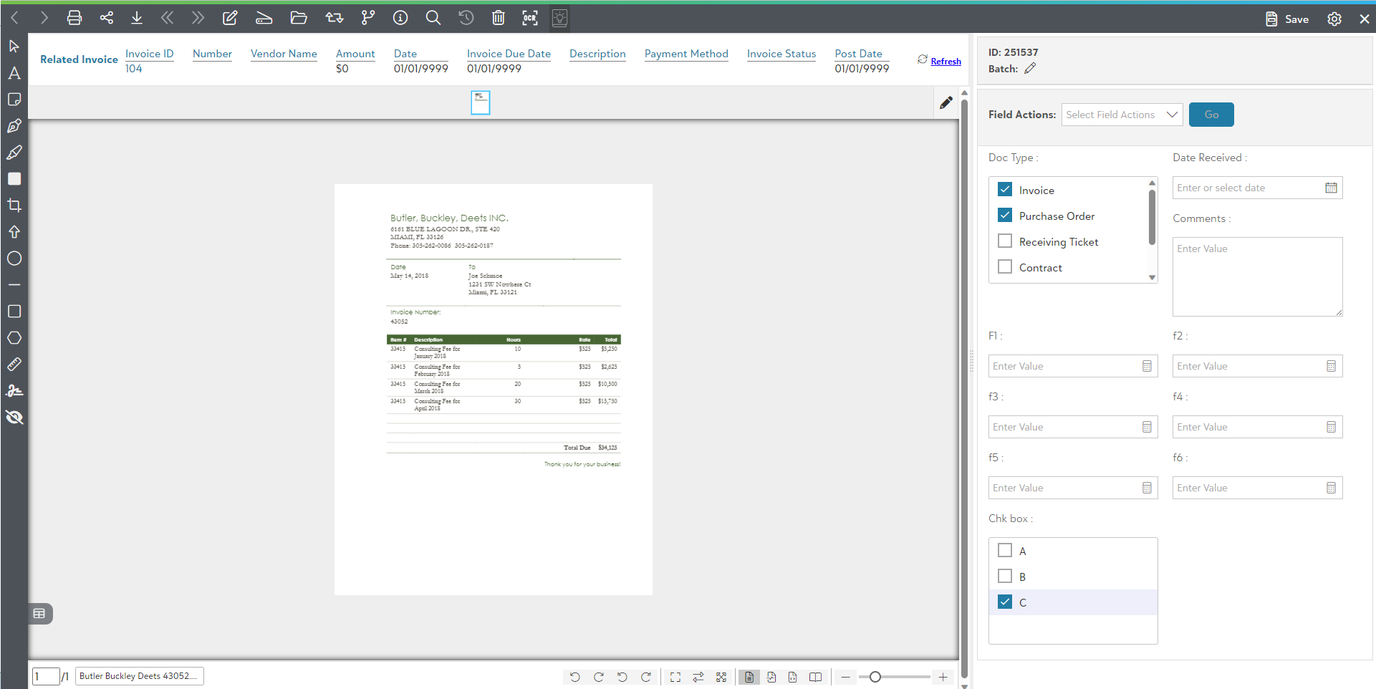Select the crop tool in left sidebar
This screenshot has width=1376, height=689.
tap(14, 206)
